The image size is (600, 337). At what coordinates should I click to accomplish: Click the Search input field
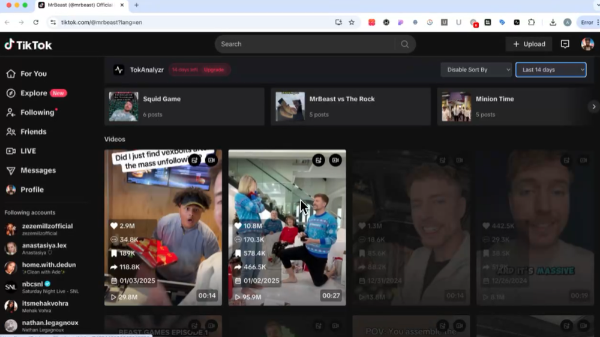306,44
